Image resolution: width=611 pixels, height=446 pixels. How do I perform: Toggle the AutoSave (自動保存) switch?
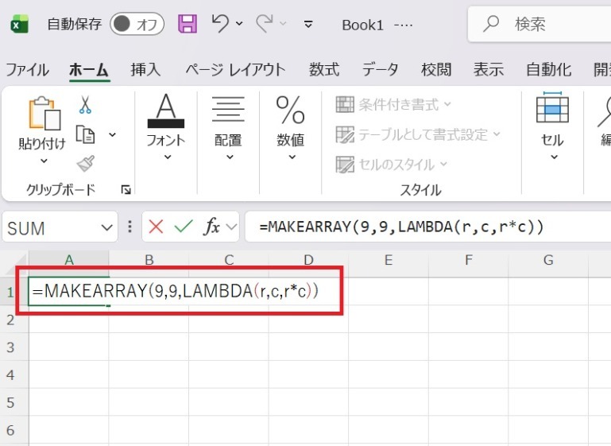tap(137, 24)
